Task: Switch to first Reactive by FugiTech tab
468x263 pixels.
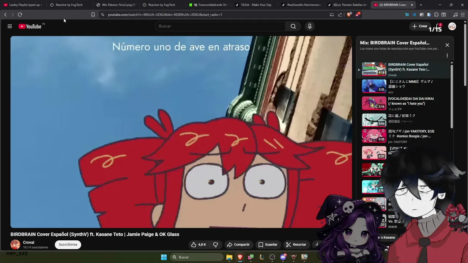Action: tap(69, 5)
